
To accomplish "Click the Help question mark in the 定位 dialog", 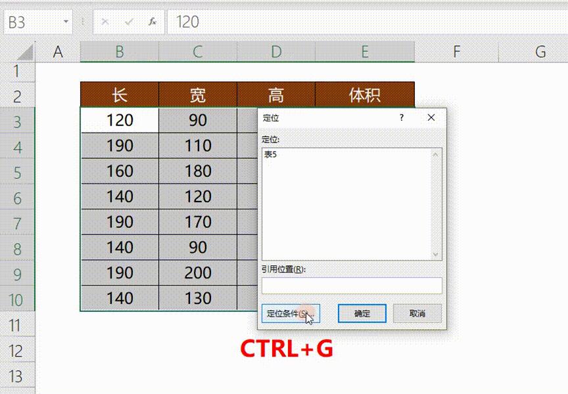I will (401, 118).
